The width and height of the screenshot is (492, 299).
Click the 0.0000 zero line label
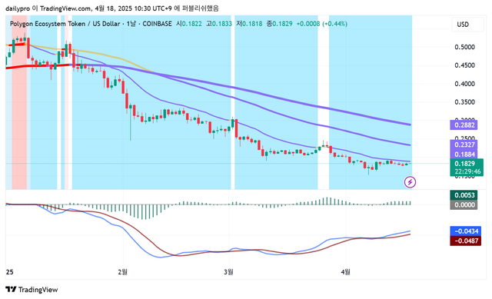464,205
